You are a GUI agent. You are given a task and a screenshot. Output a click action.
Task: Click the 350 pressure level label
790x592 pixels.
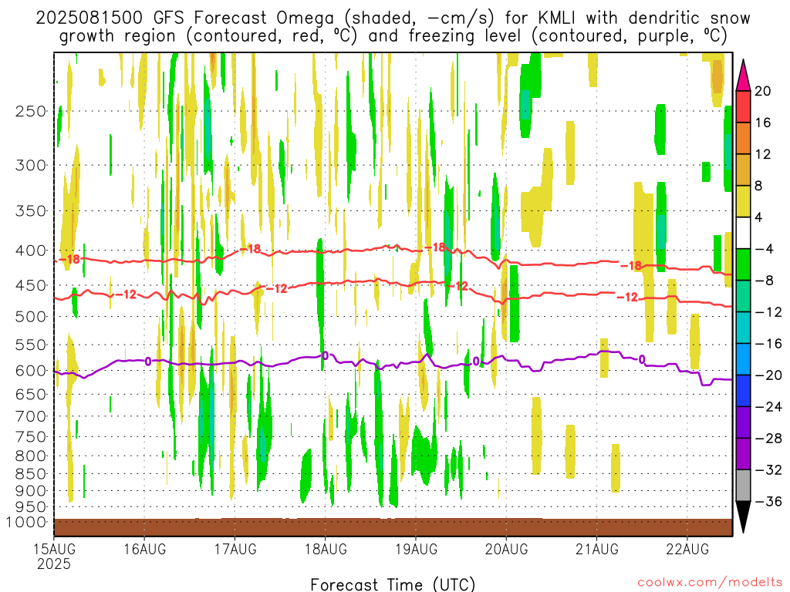31,210
